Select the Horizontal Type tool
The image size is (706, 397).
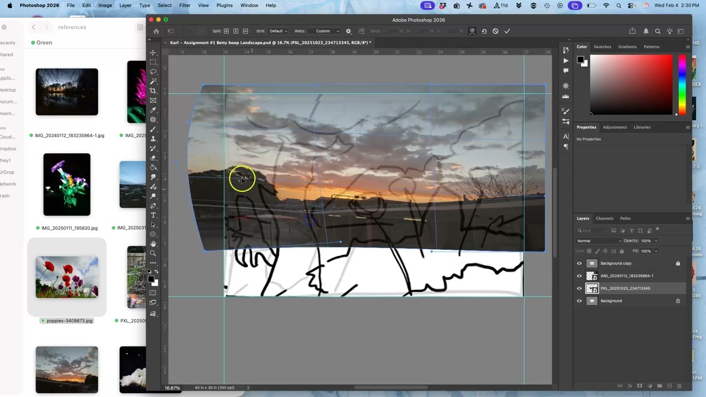(x=153, y=215)
